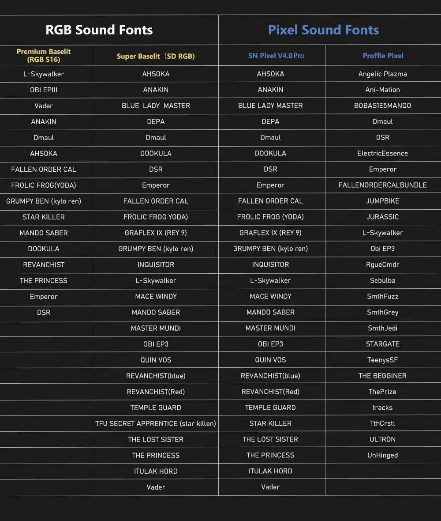
Task: Pick the JUMPBIKE sound font
Action: point(382,201)
